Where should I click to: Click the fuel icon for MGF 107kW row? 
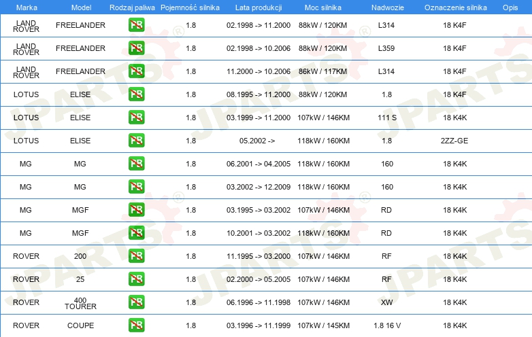click(x=136, y=210)
